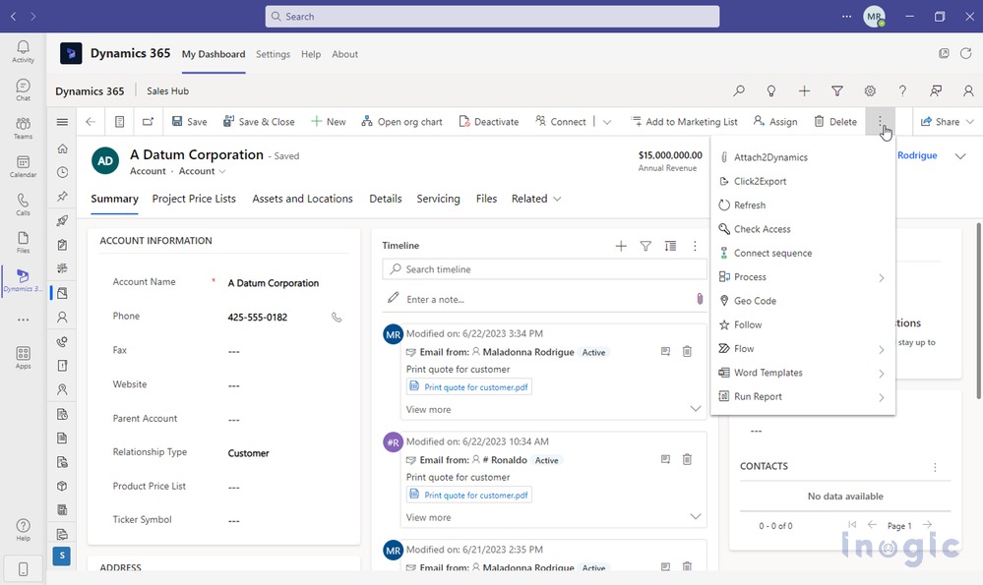Expand the Connect split button arrow

pos(607,122)
